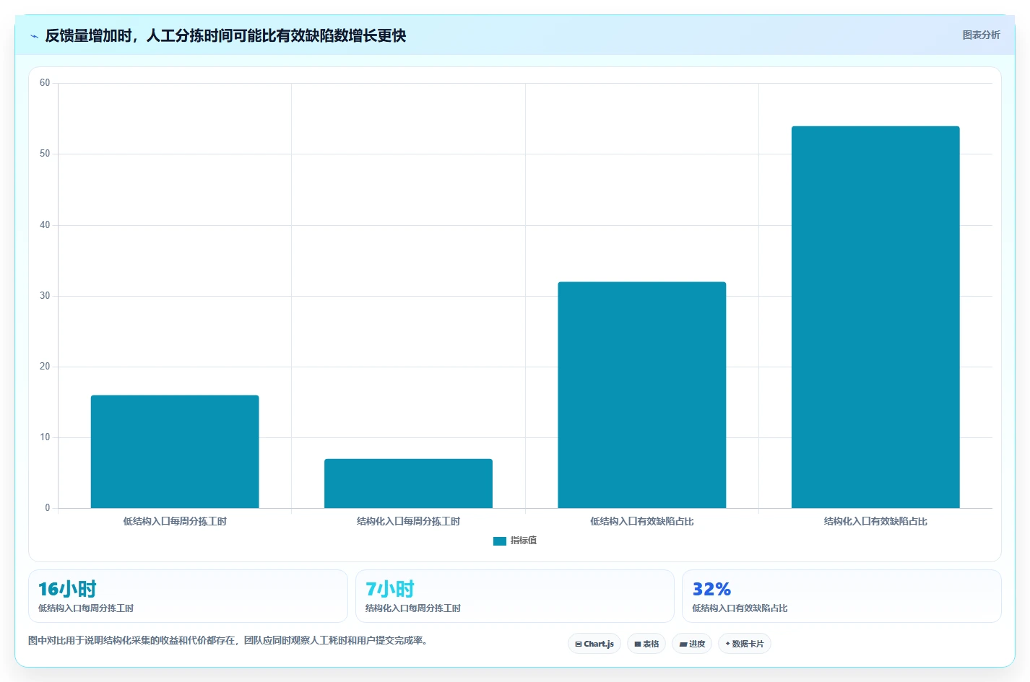
Task: Click the 低结构入口有效缺陷占比 caption under 32%
Action: pos(740,608)
